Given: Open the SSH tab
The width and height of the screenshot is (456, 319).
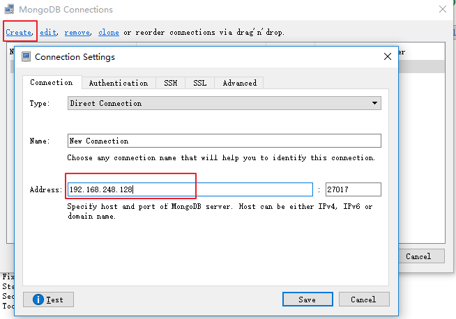Looking at the screenshot, I should (x=170, y=83).
